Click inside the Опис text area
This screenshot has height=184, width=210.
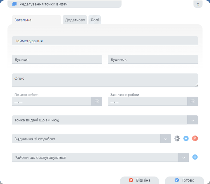pos(105,80)
